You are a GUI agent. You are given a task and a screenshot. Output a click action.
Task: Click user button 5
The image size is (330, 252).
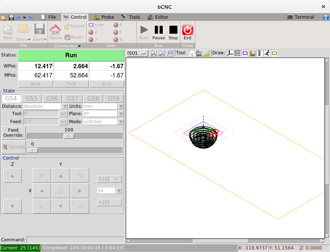pos(118,32)
